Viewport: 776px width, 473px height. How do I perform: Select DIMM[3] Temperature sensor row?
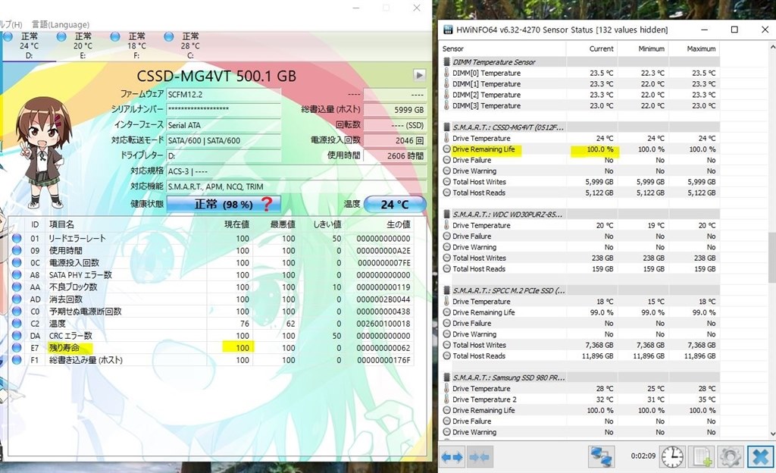(580, 105)
